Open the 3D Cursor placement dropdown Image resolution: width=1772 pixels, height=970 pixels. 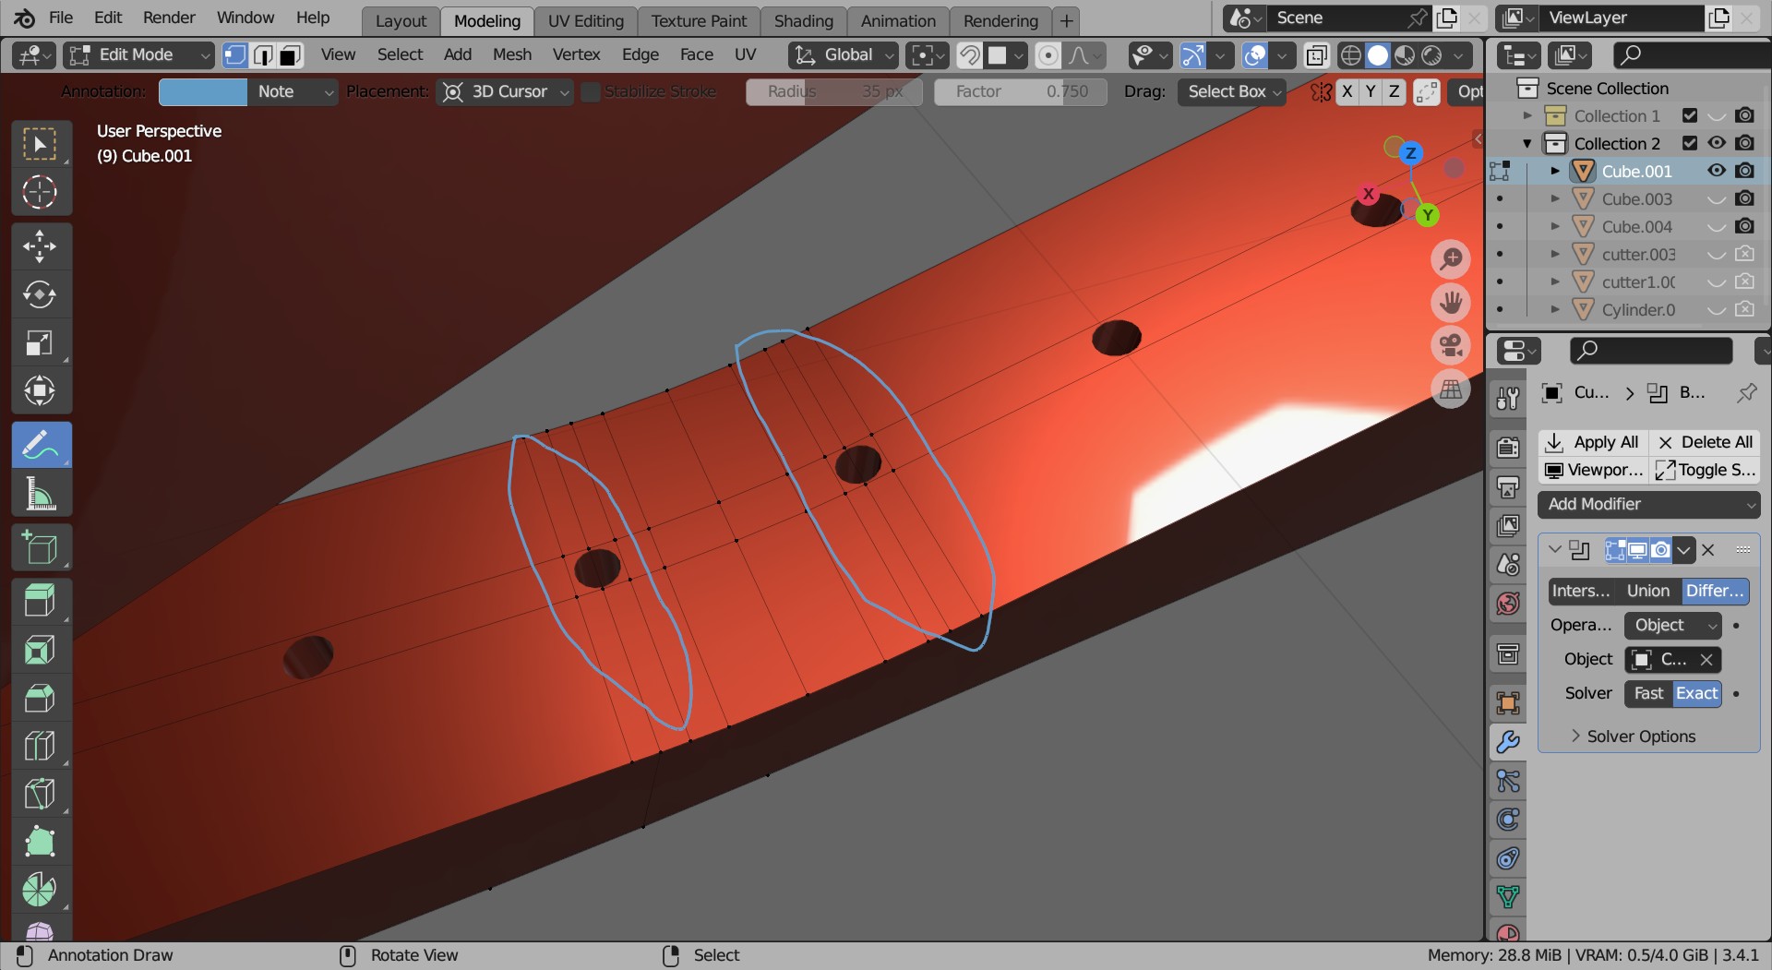coord(504,91)
